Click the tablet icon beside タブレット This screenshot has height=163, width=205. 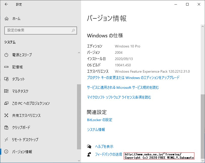tap(6, 79)
